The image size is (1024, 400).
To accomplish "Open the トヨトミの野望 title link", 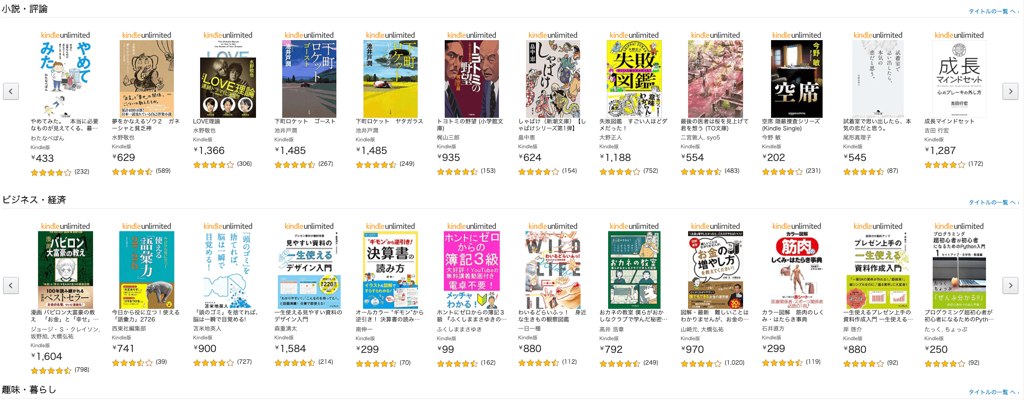I will [x=470, y=125].
